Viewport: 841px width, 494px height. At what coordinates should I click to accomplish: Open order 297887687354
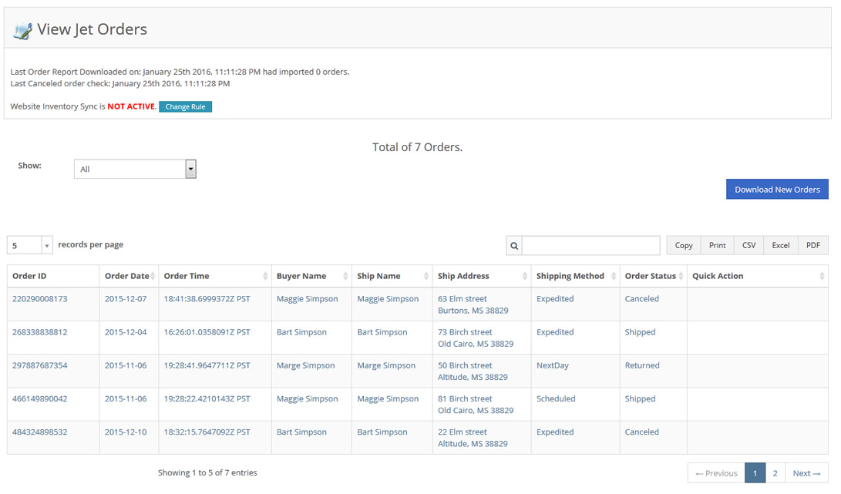pyautogui.click(x=39, y=365)
